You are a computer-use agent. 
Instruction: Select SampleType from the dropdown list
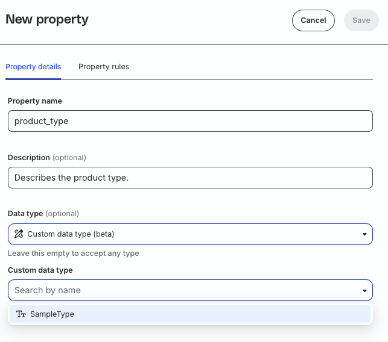(190, 314)
